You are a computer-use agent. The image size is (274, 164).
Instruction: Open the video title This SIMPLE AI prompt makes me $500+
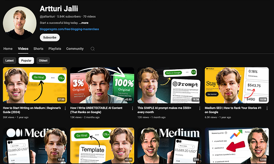pyautogui.click(x=164, y=110)
